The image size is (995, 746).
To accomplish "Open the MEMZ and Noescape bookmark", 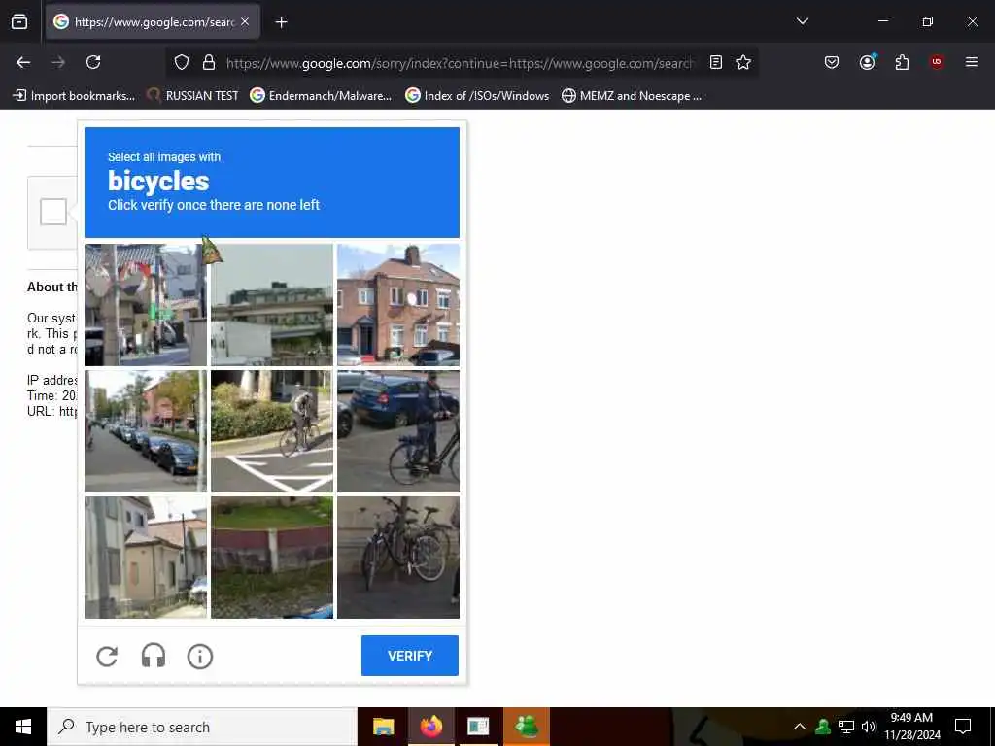I will (x=632, y=96).
